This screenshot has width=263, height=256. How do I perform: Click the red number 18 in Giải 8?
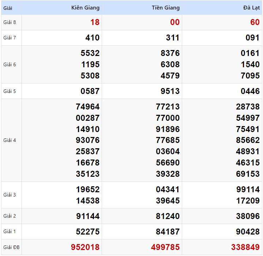pos(95,23)
